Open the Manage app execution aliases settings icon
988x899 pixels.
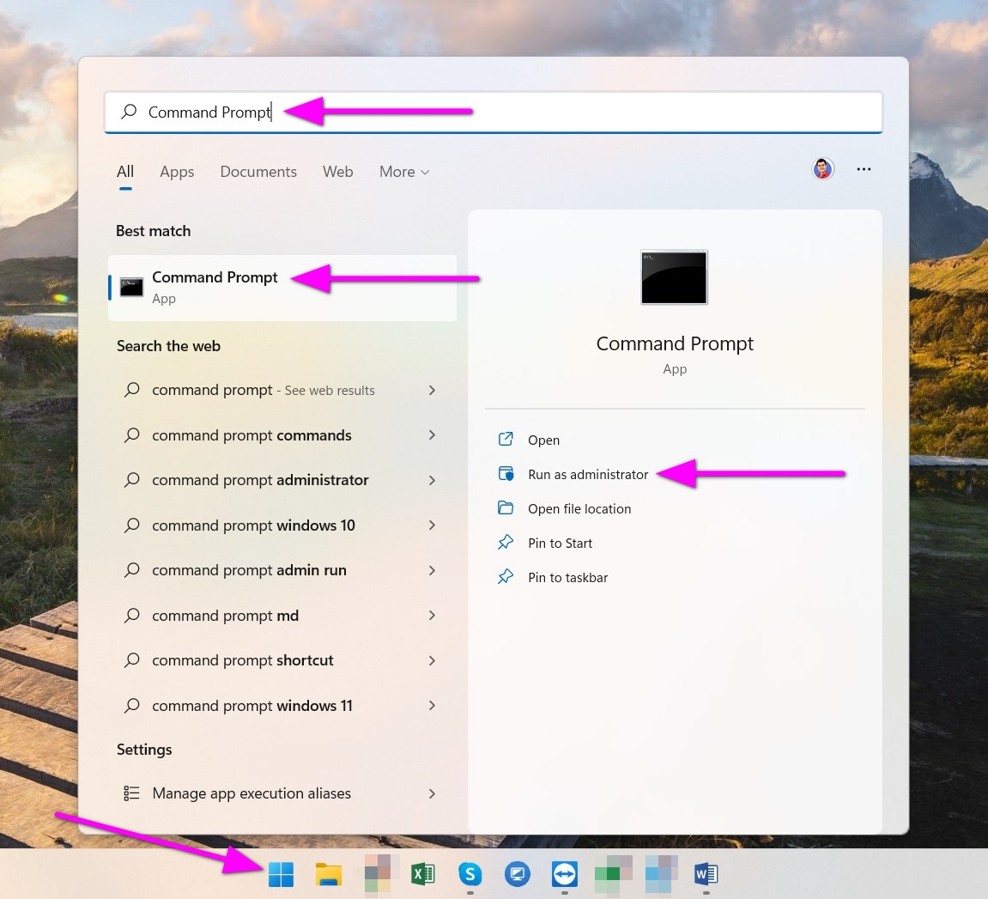pos(131,793)
